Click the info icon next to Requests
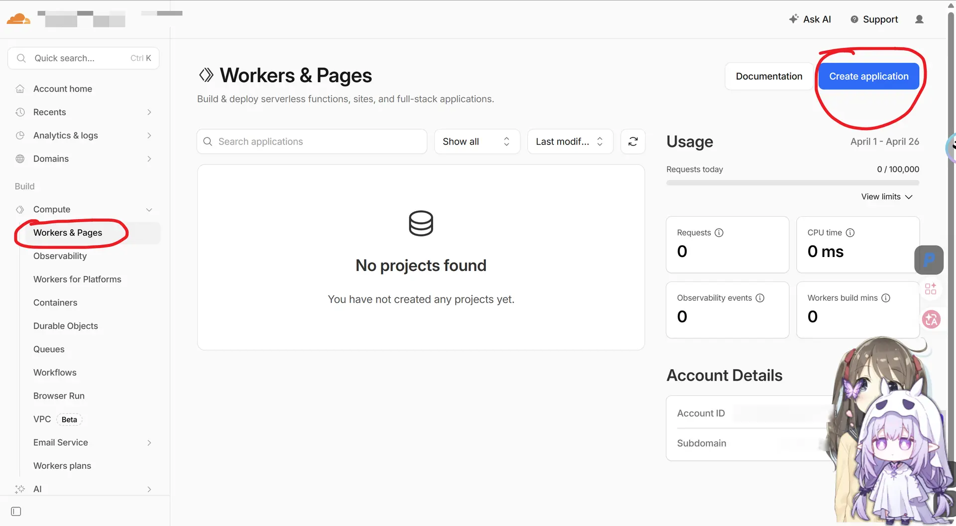Image resolution: width=956 pixels, height=526 pixels. (719, 233)
